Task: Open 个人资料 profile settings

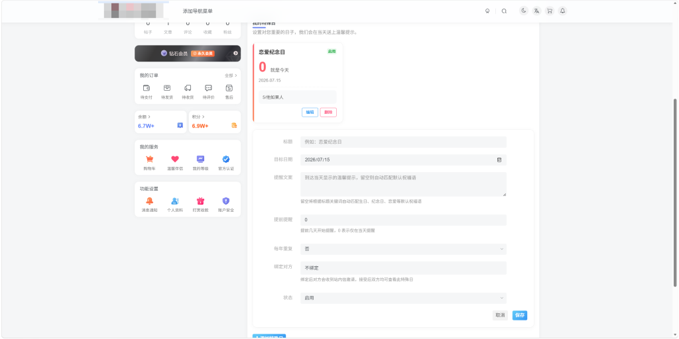Action: [175, 205]
